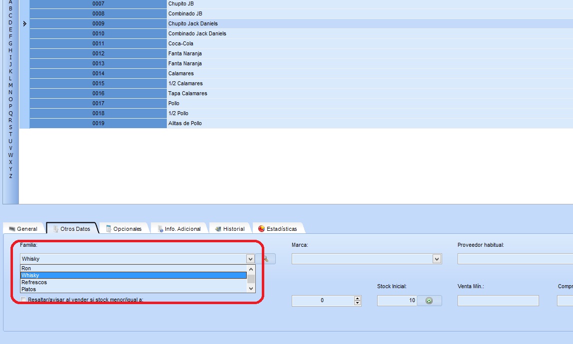The height and width of the screenshot is (344, 573).
Task: Toggle Resaltar/avisar al vender checkbox
Action: pos(23,300)
